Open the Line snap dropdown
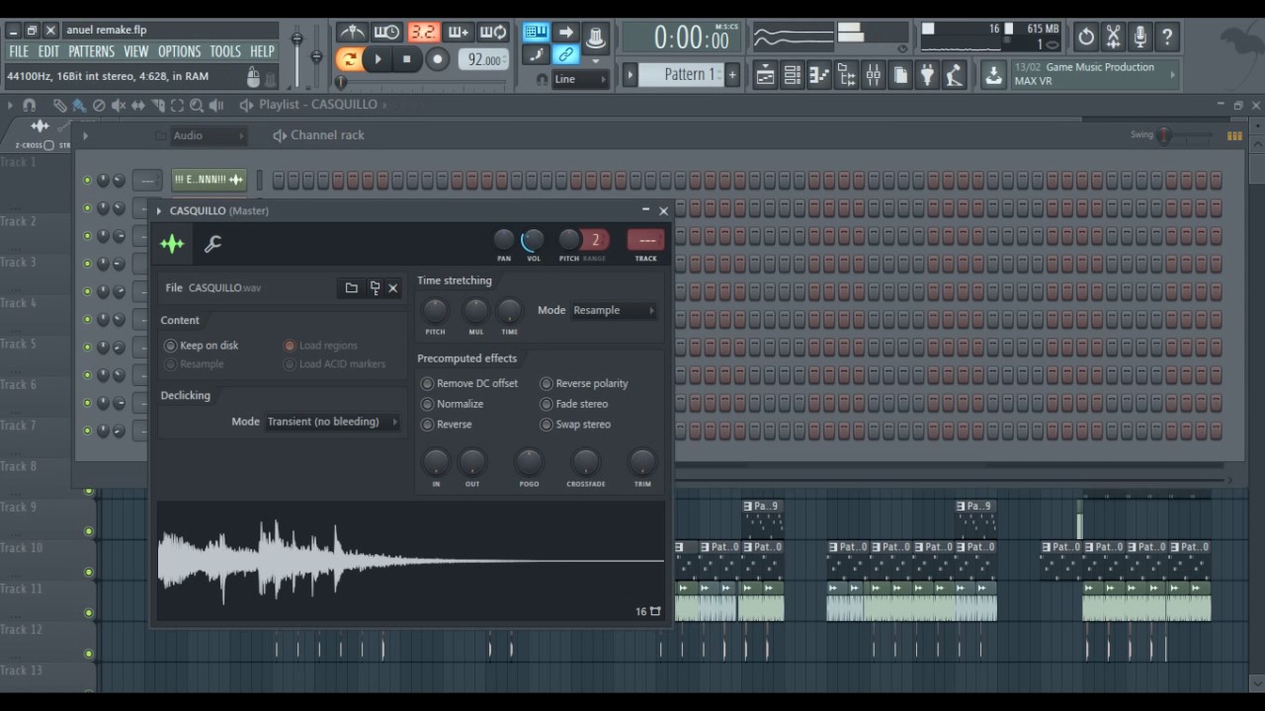This screenshot has height=711, width=1265. [579, 79]
